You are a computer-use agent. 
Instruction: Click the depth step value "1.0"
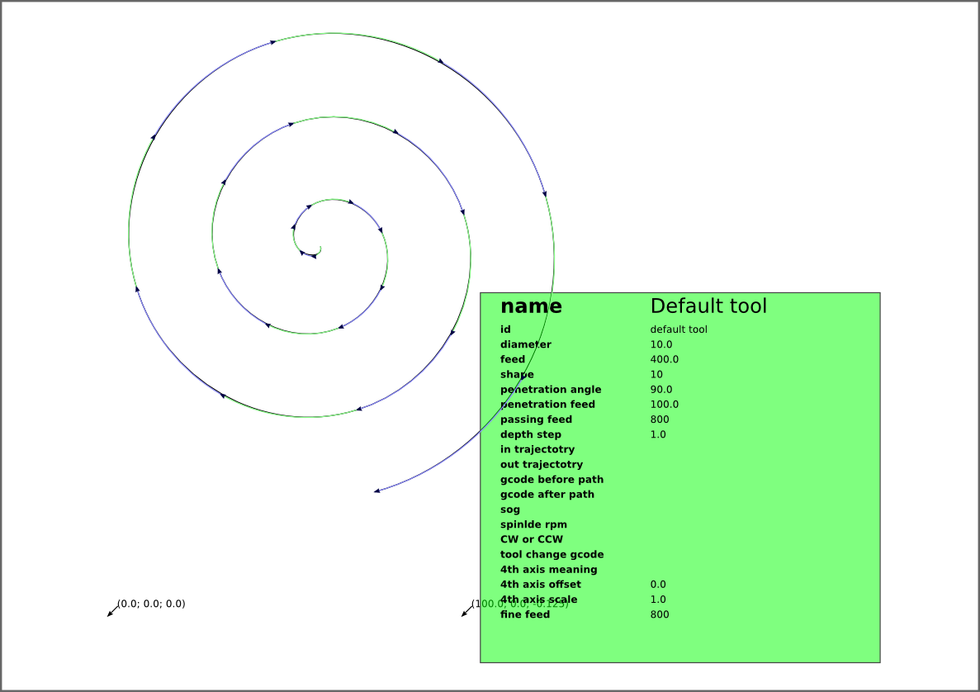[658, 434]
